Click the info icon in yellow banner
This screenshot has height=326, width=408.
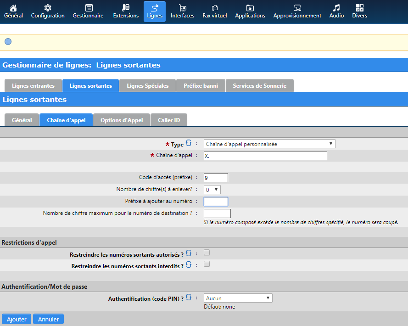point(8,42)
